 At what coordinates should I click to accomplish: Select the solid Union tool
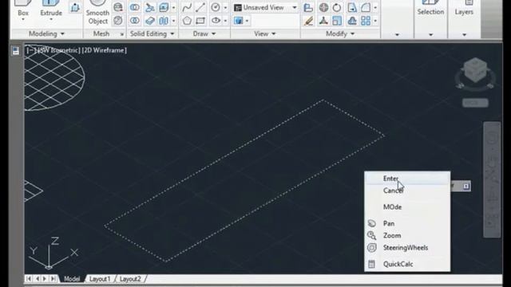pyautogui.click(x=135, y=7)
